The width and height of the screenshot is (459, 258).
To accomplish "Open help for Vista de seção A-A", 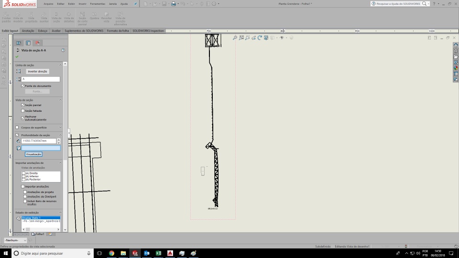I will tap(63, 50).
